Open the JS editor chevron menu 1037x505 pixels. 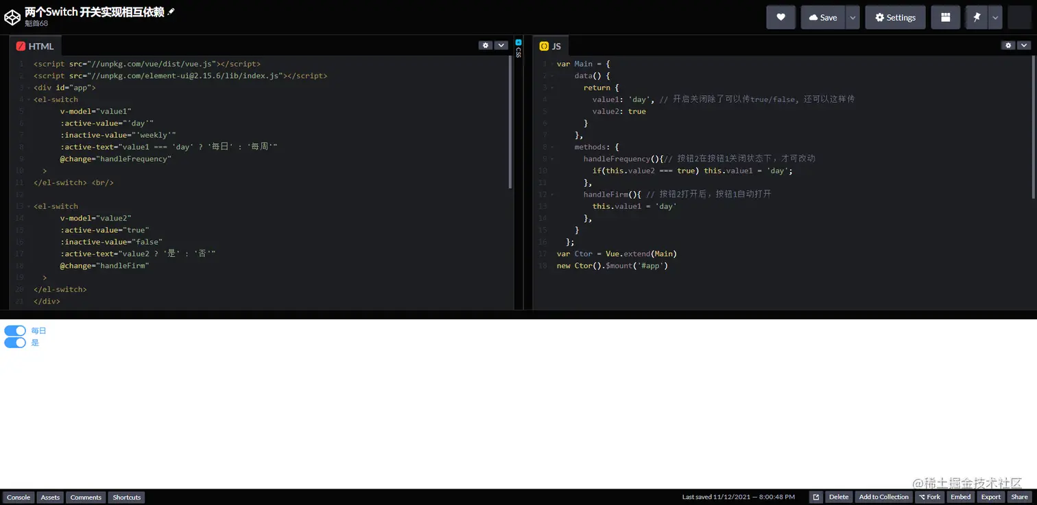point(1023,45)
